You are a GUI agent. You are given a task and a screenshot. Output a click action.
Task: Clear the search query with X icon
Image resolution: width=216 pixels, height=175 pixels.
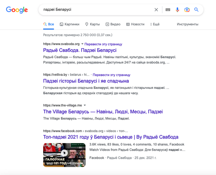click(x=156, y=10)
